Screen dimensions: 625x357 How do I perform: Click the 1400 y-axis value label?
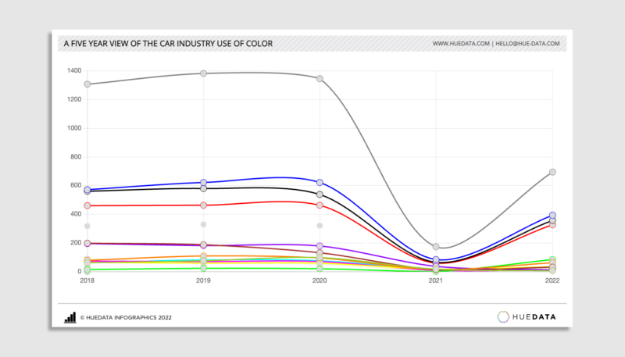[74, 70]
